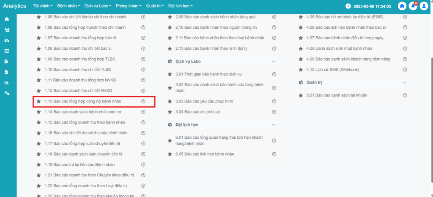The width and height of the screenshot is (433, 197).
Task: Click the Analytics brand title
Action: tap(15, 6)
